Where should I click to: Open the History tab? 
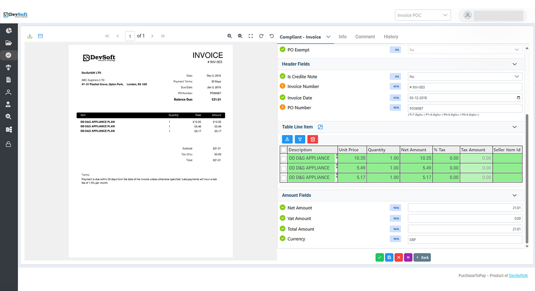(391, 37)
